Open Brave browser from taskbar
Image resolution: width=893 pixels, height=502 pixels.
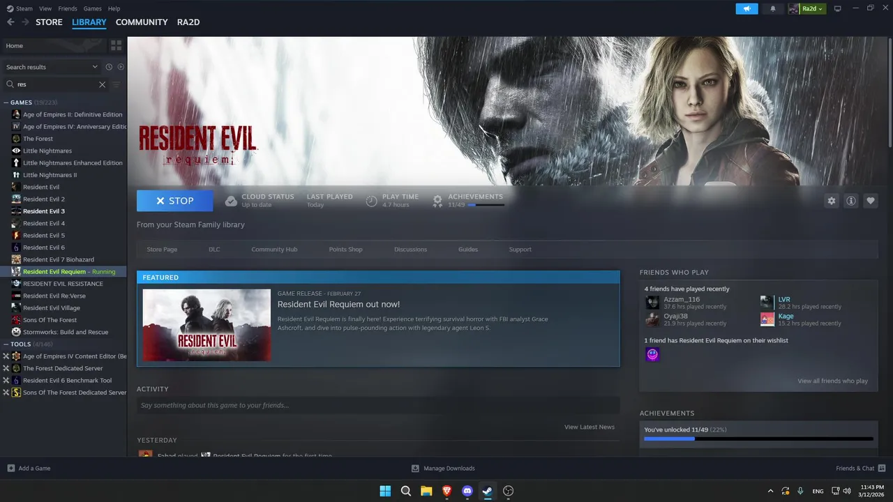click(446, 491)
